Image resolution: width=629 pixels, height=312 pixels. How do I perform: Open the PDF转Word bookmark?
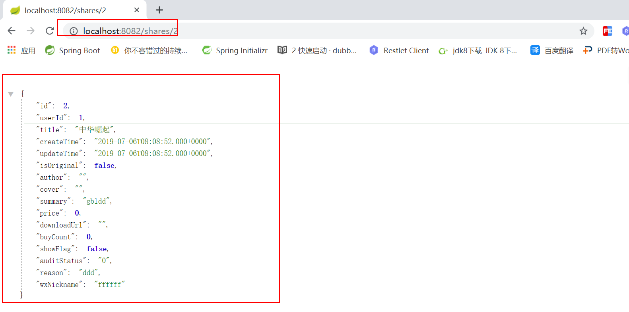[x=606, y=50]
